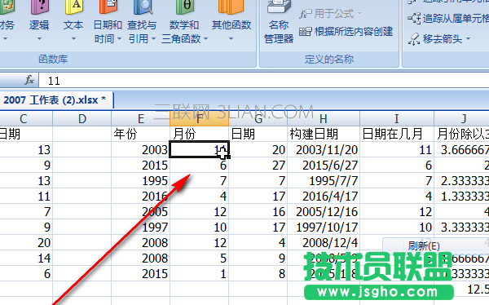Open 日期和时间 date functions icon
The image size is (489, 305).
[x=108, y=22]
